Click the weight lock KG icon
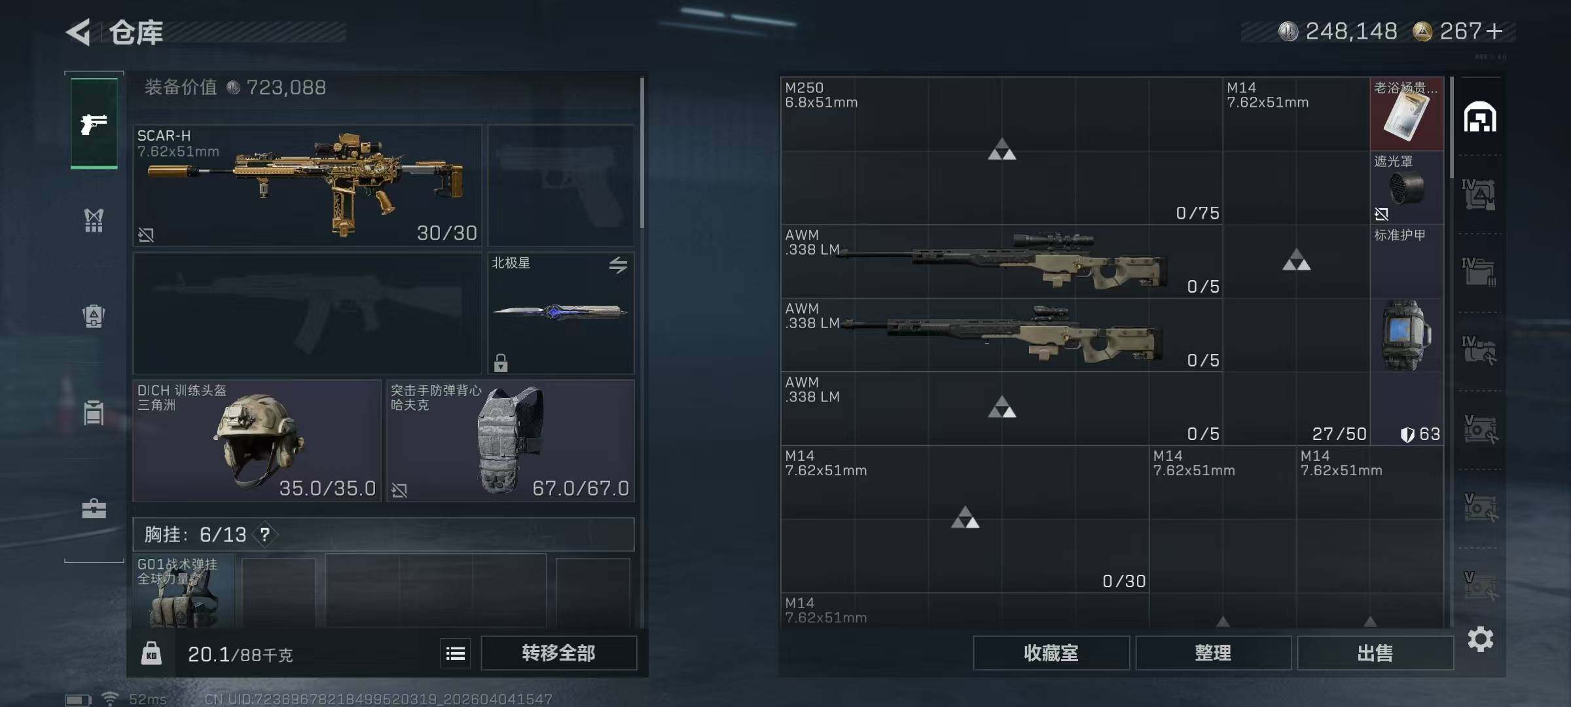1571x707 pixels. click(151, 653)
